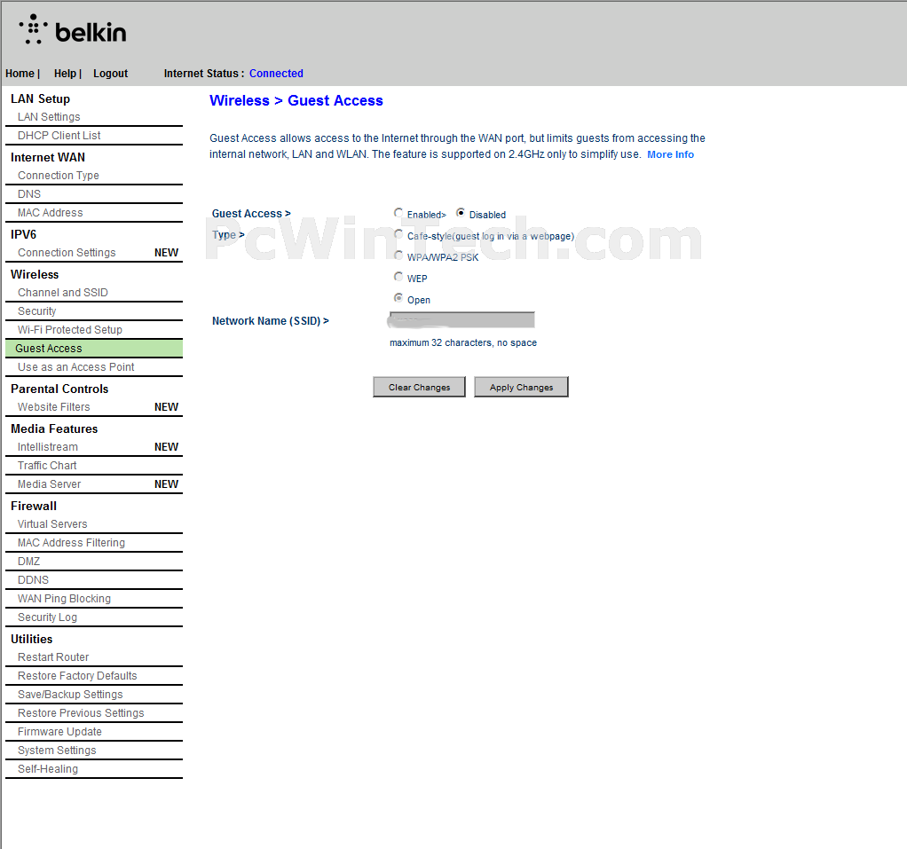Click the 'Network Name (SSID) >' label
Screen dimensions: 907x849
(x=270, y=321)
